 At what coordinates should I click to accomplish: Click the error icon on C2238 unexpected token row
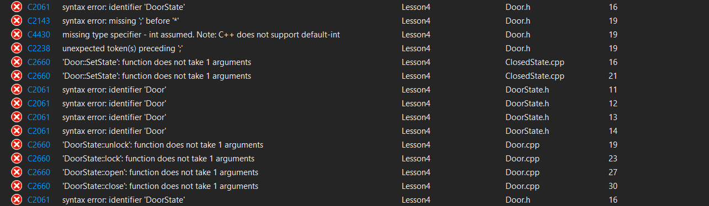[x=17, y=48]
